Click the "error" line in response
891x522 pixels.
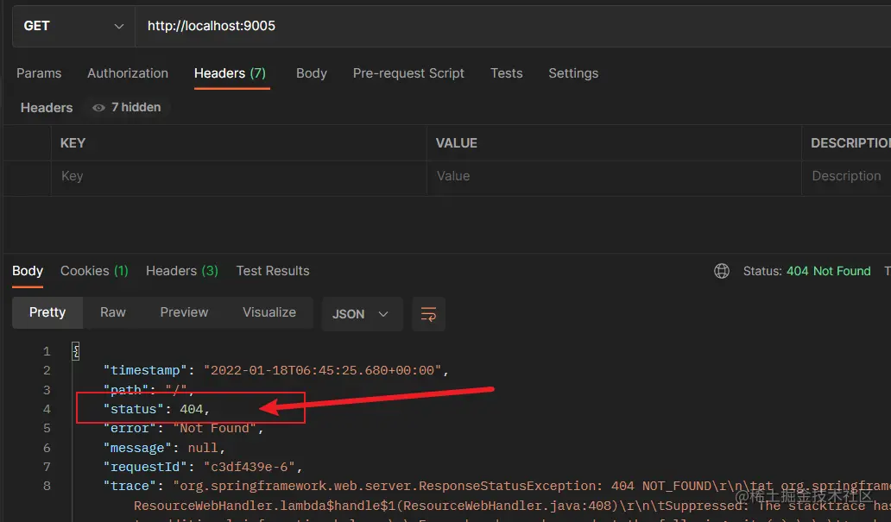tap(184, 428)
